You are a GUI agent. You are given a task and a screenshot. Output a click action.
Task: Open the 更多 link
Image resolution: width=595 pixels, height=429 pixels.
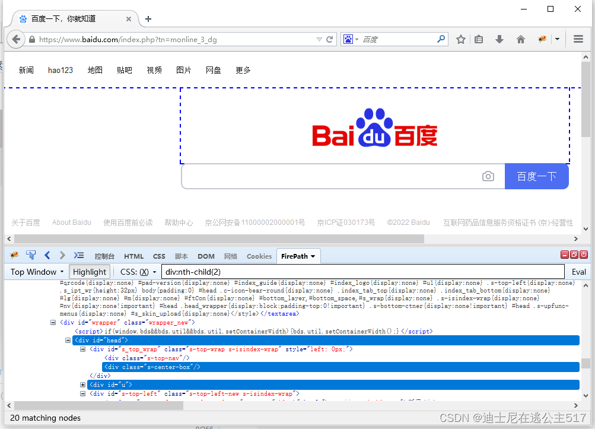pyautogui.click(x=243, y=70)
